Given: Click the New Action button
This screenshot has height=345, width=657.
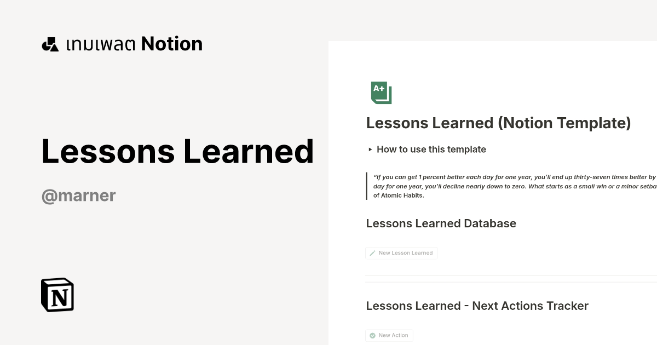Looking at the screenshot, I should [389, 335].
